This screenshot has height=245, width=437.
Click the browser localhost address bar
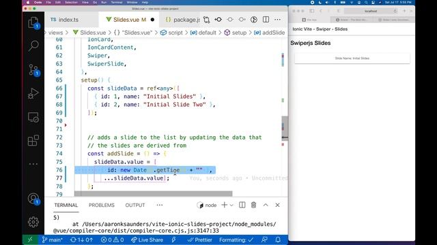(370, 11)
